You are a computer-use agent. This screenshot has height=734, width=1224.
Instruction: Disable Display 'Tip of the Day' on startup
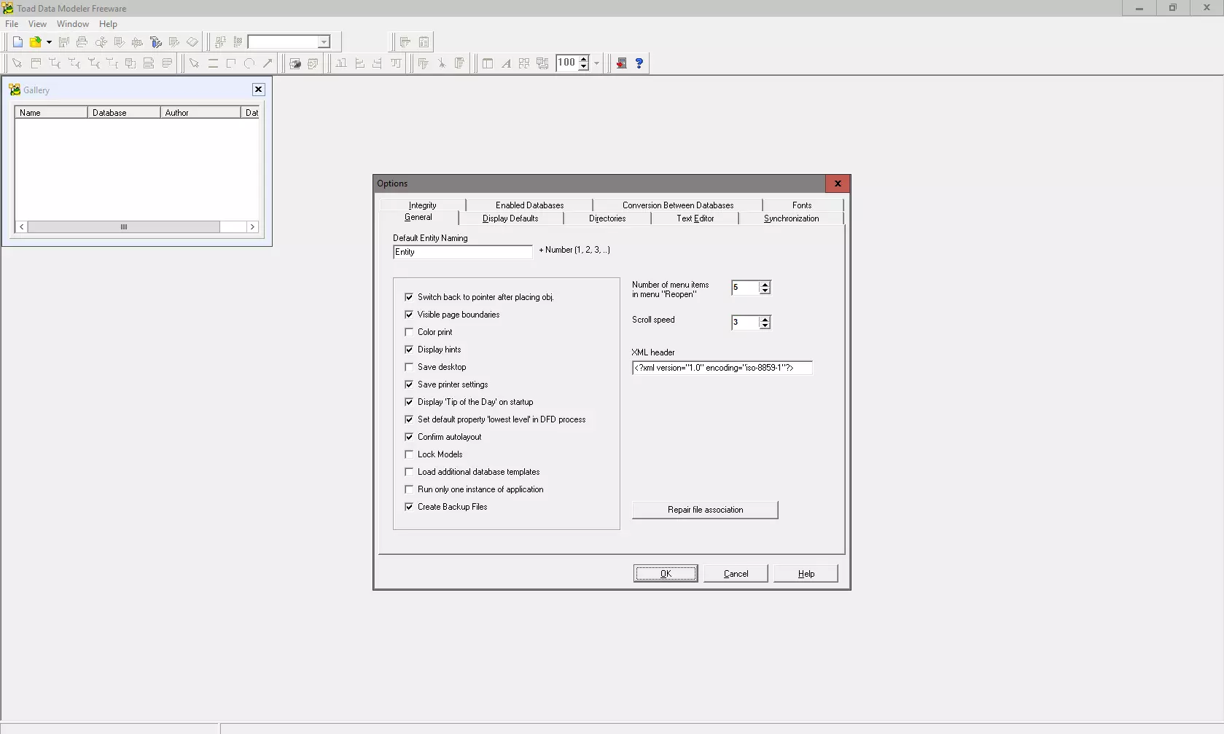[x=409, y=402]
